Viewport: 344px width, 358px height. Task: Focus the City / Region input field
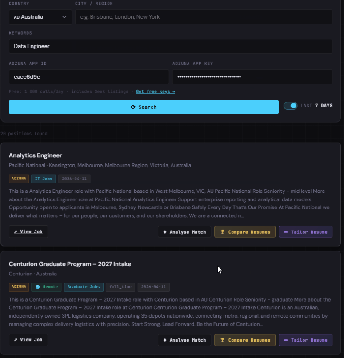pyautogui.click(x=204, y=17)
